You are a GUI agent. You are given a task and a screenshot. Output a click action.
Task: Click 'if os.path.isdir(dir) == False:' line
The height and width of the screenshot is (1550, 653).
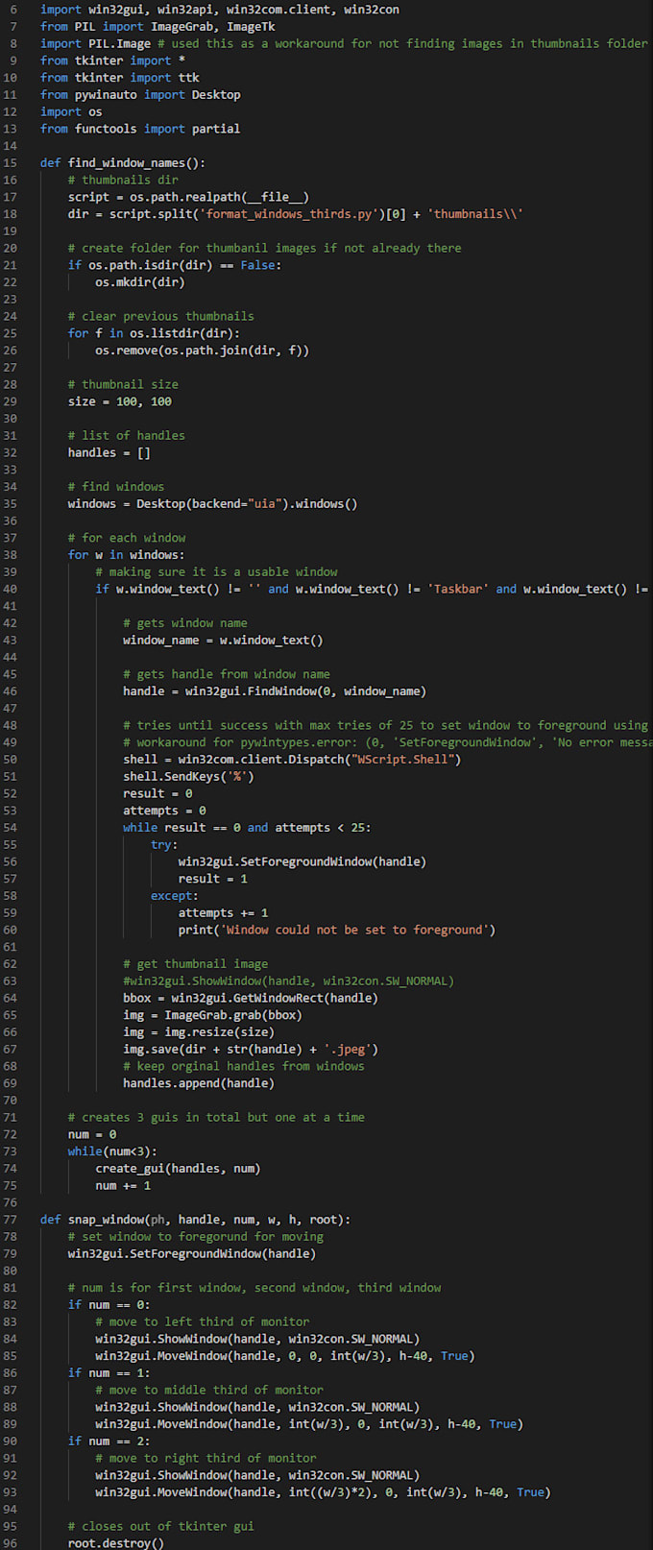click(x=175, y=265)
